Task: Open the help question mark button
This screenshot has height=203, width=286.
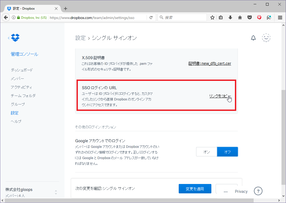Action: click(x=258, y=191)
